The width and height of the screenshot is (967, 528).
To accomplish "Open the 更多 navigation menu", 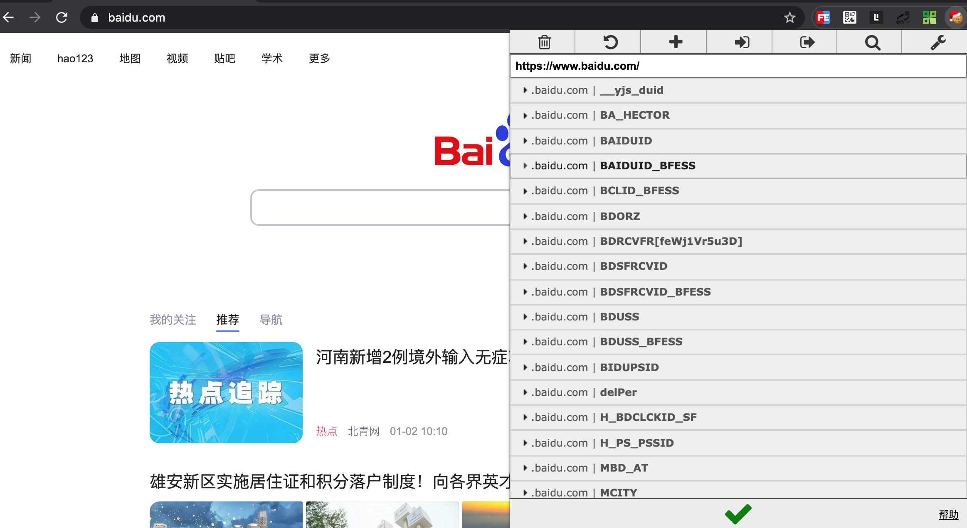I will (319, 59).
